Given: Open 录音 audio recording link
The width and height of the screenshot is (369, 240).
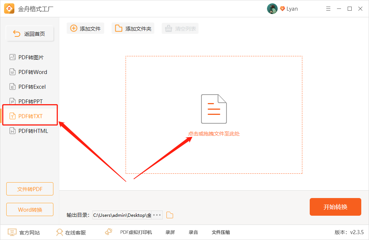Looking at the screenshot, I should click(193, 233).
